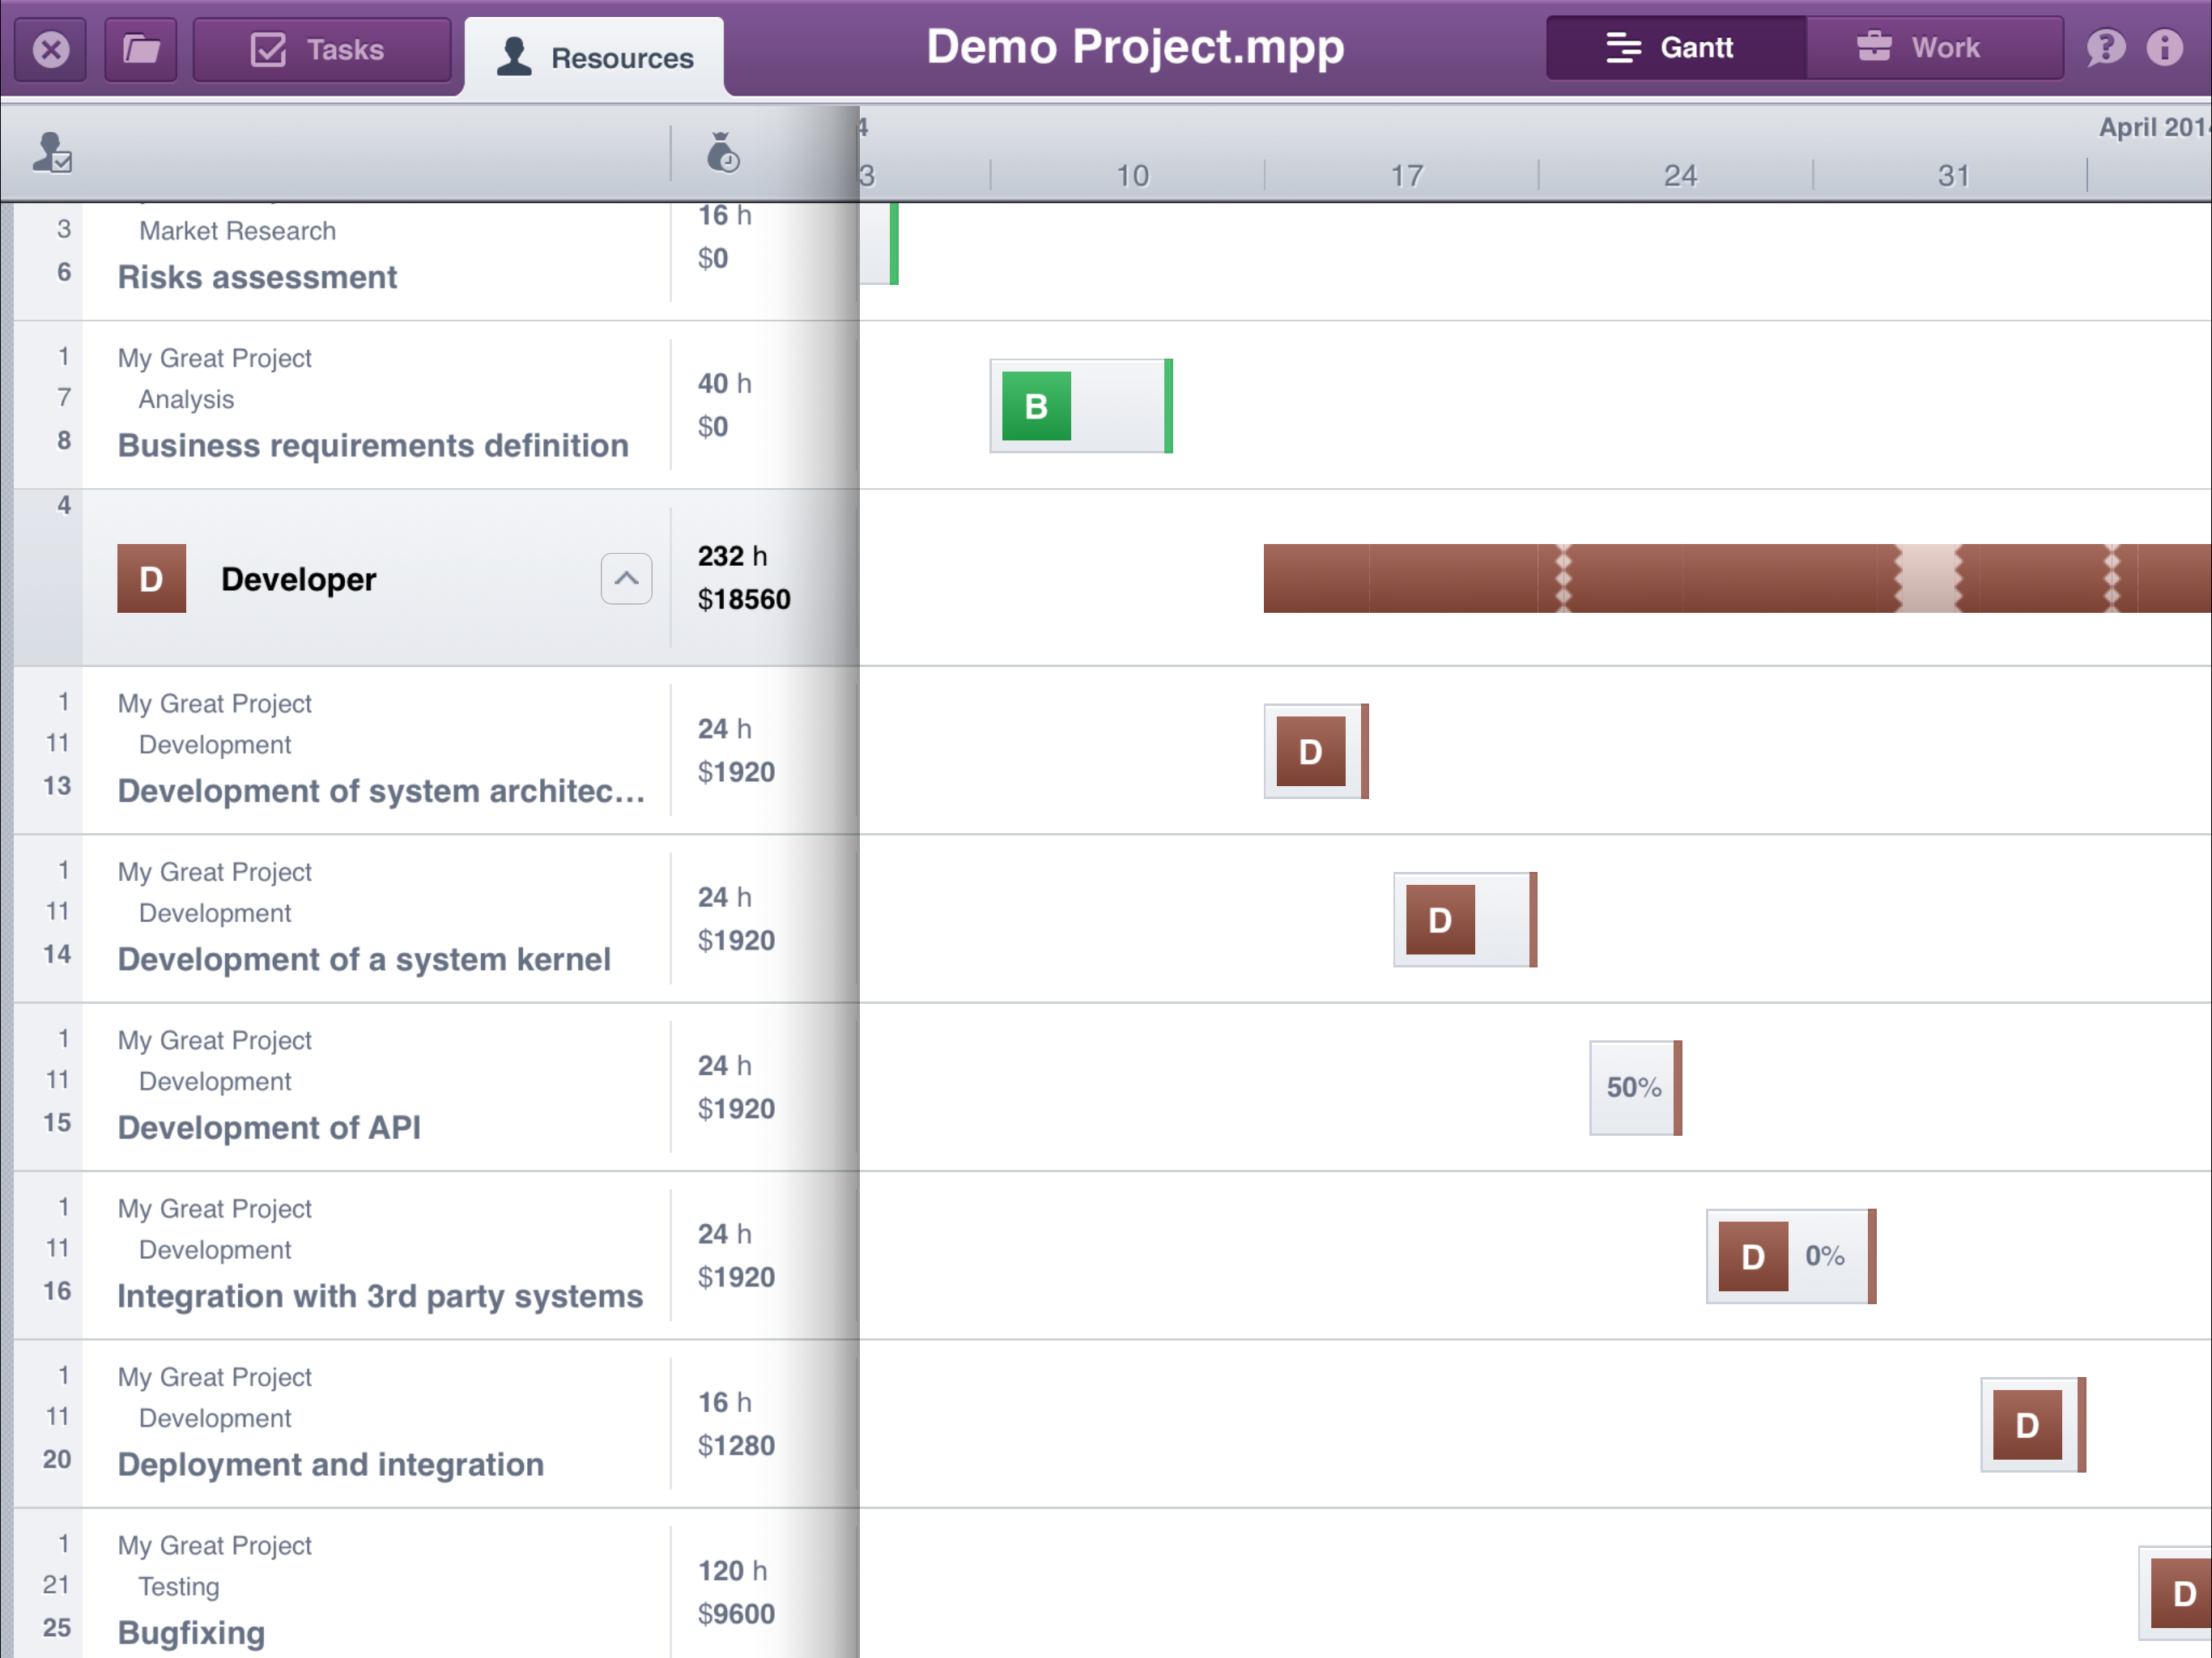Click D badge on system kernel Gantt bar
This screenshot has height=1658, width=2212.
click(x=1440, y=919)
